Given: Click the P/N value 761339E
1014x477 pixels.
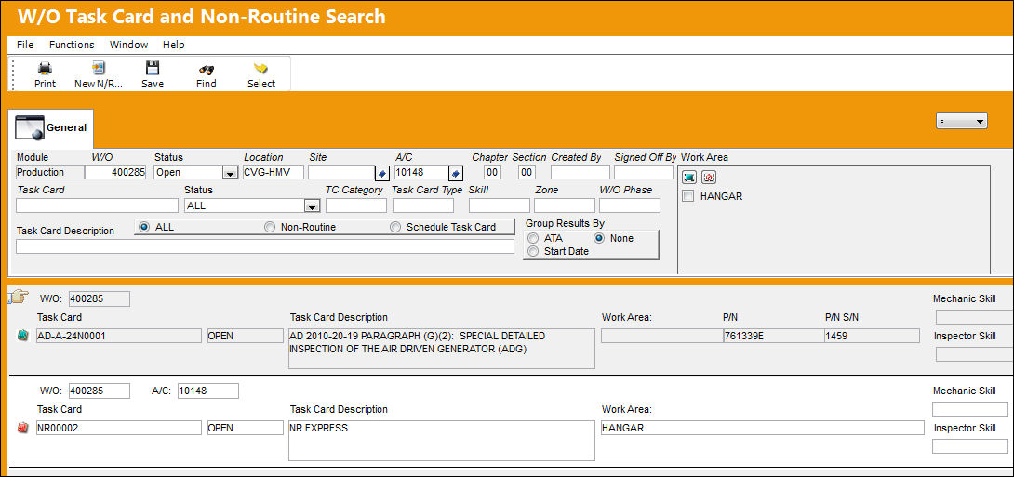Looking at the screenshot, I should click(x=773, y=336).
